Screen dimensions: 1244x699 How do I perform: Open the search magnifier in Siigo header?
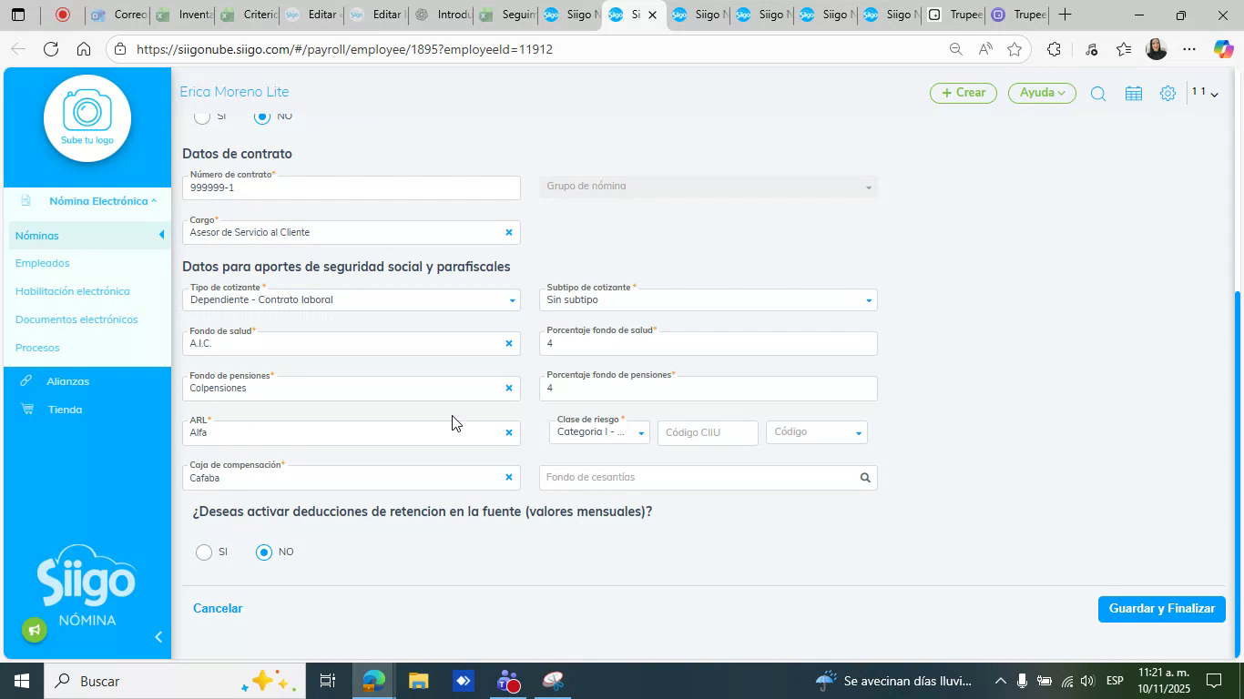point(1098,94)
